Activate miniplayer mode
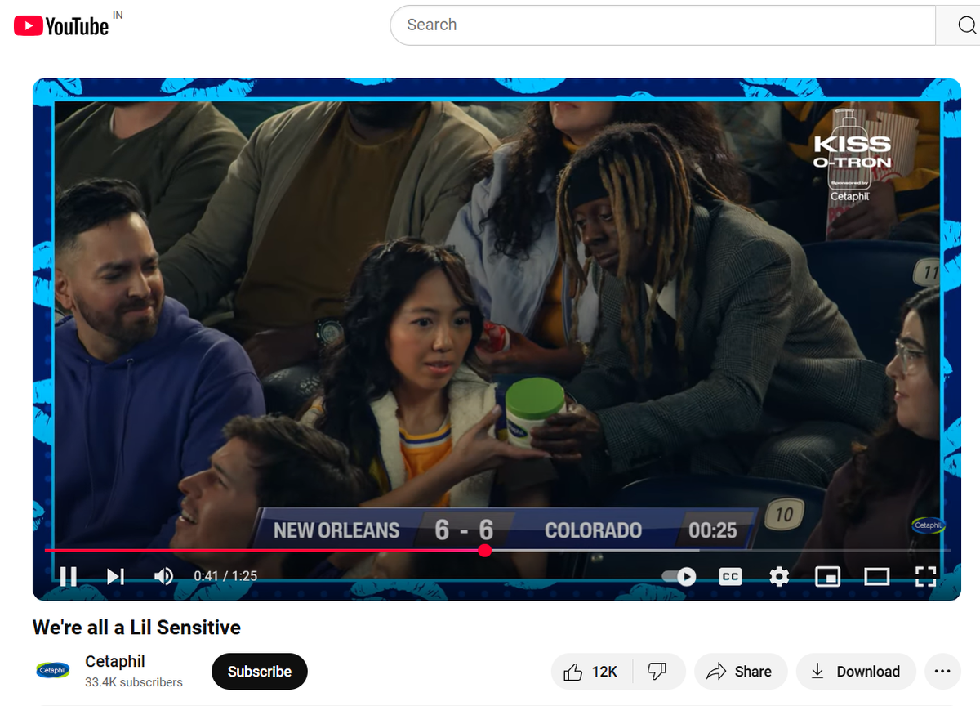Viewport: 980px width, 706px height. (x=827, y=576)
